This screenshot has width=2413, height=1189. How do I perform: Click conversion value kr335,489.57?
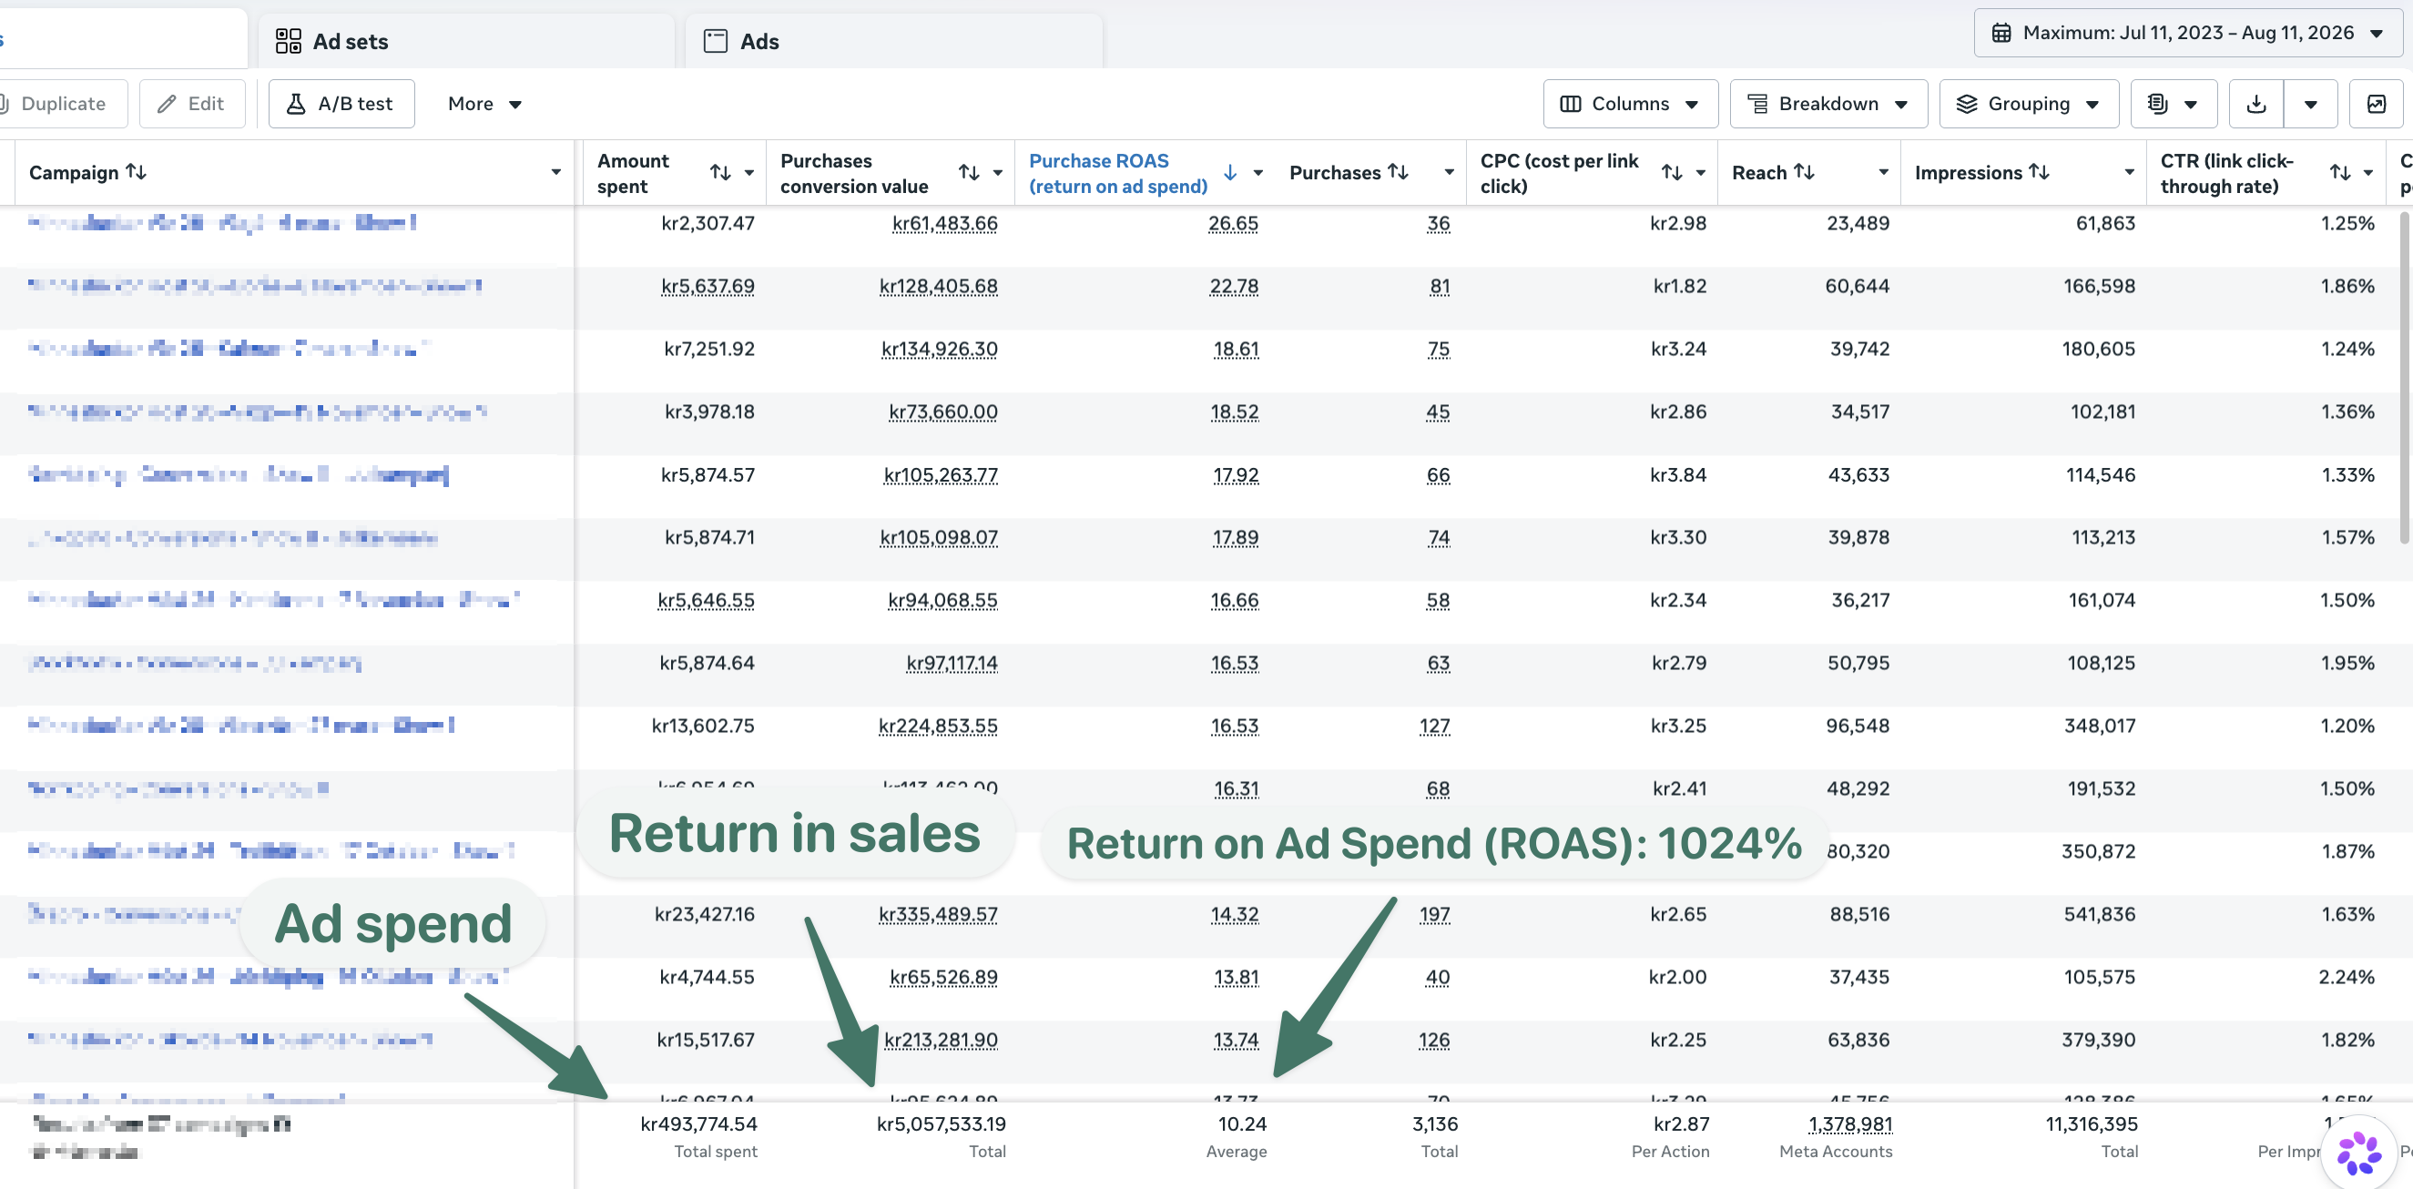click(938, 915)
